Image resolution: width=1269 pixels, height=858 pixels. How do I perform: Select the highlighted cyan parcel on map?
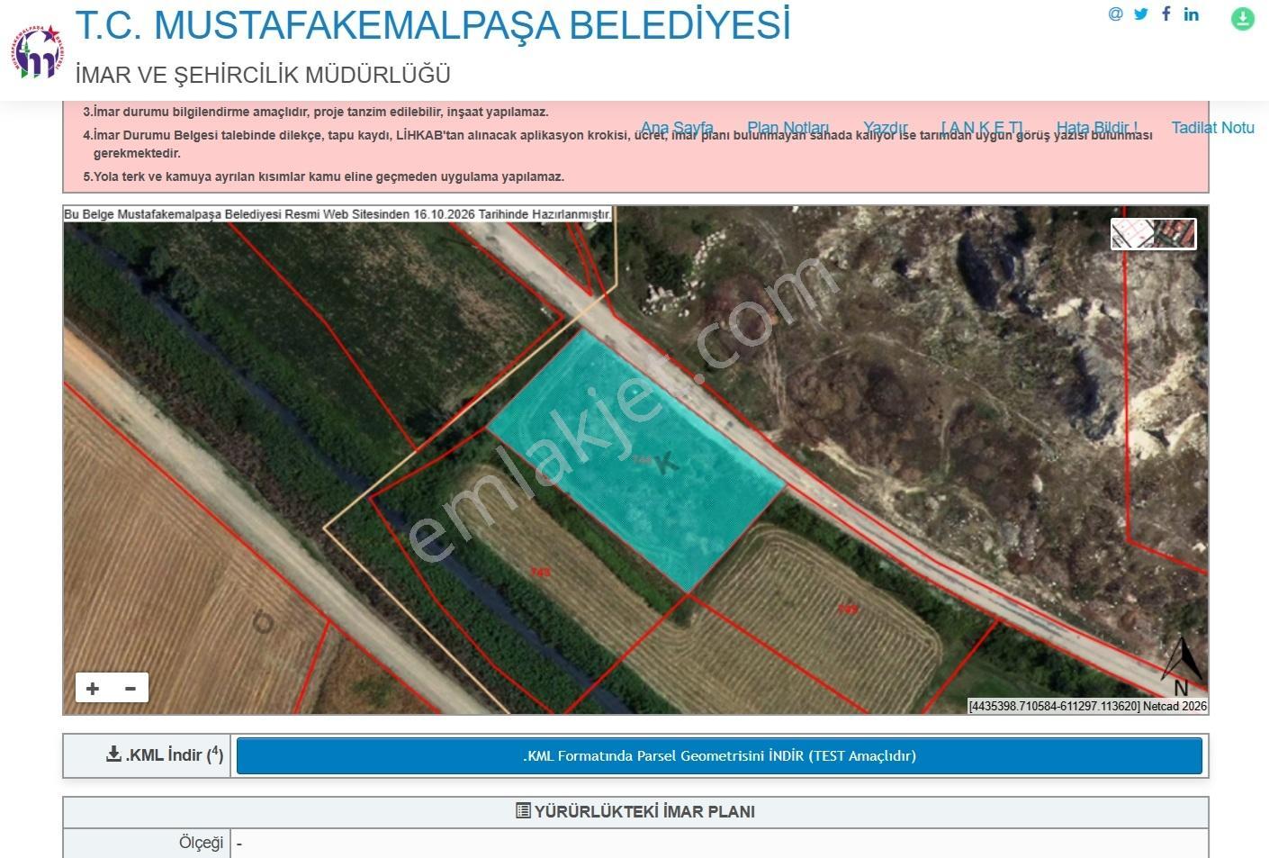pos(635,459)
